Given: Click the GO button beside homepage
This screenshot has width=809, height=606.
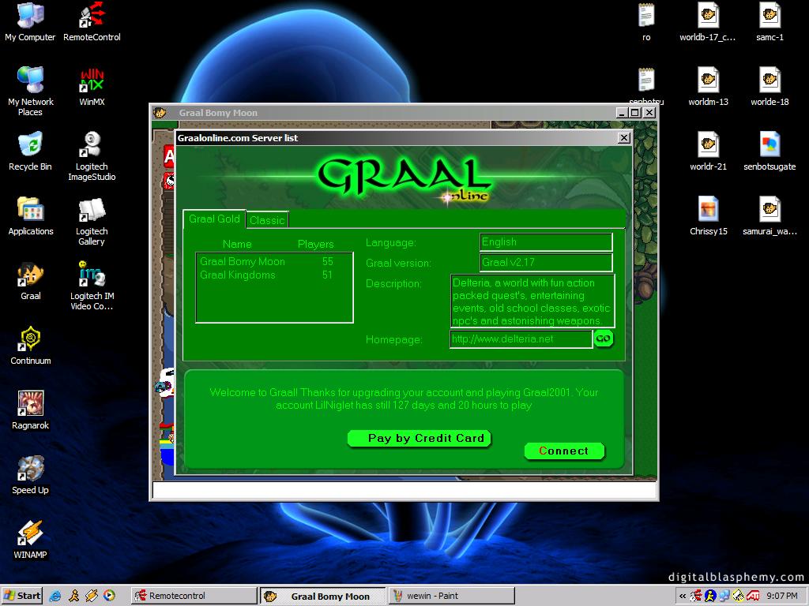Looking at the screenshot, I should point(603,339).
